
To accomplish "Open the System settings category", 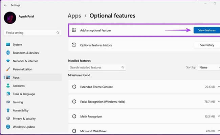I will click(x=17, y=45).
